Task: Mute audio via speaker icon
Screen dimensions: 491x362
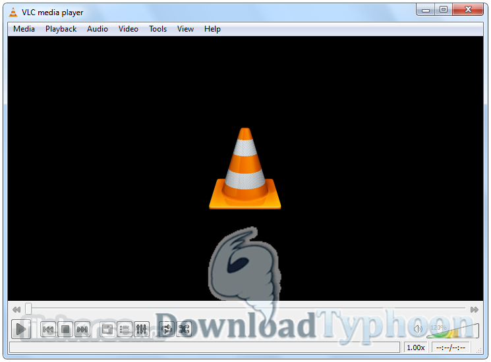Action: (x=418, y=329)
